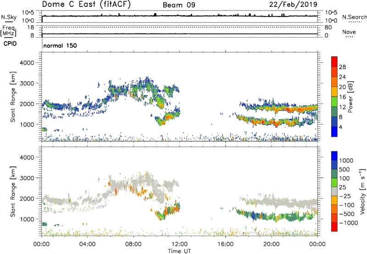The width and height of the screenshot is (367, 254).
Task: Click the "N.Sky" legend label
Action: [x=9, y=17]
